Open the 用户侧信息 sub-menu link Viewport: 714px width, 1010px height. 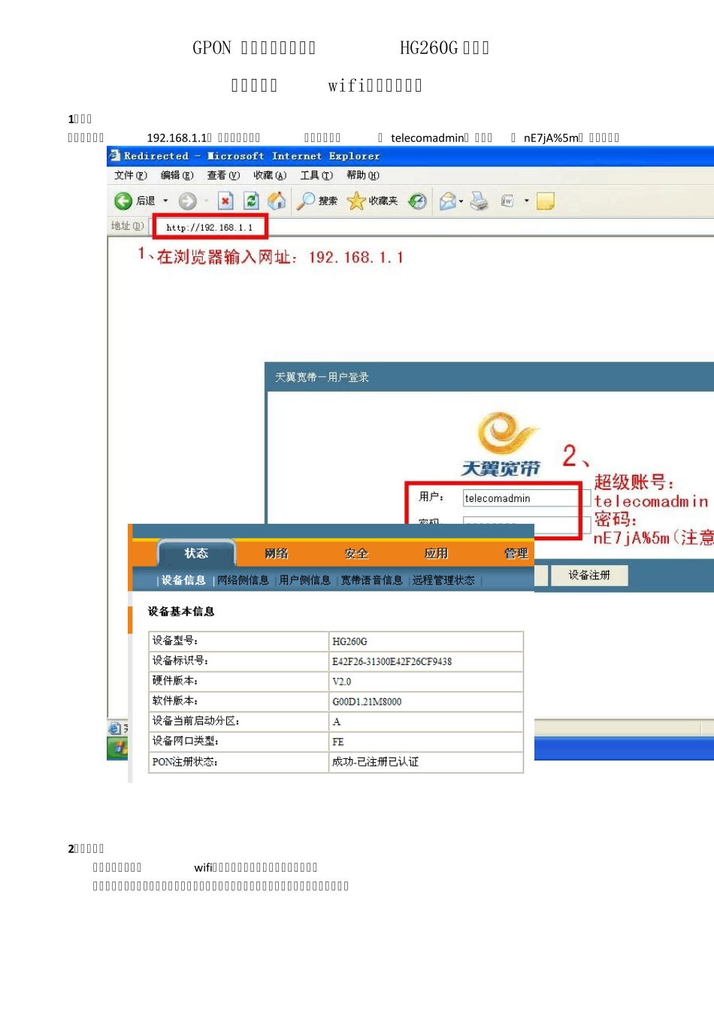[x=304, y=580]
